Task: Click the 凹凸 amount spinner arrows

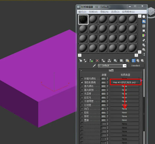Action: click(x=108, y=109)
